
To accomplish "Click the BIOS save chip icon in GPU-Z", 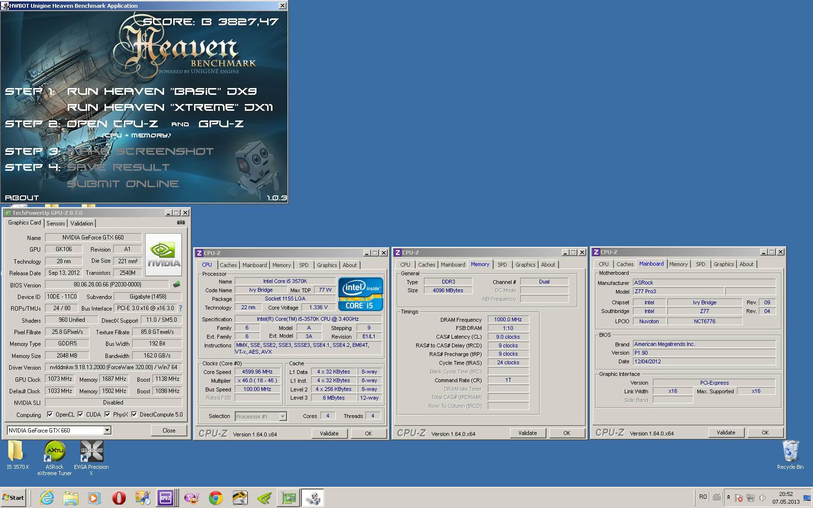I will coord(177,284).
